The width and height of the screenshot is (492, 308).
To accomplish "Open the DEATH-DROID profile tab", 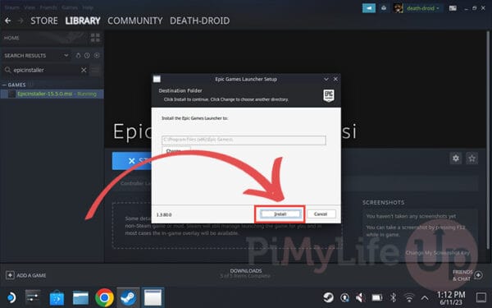I will [x=199, y=21].
